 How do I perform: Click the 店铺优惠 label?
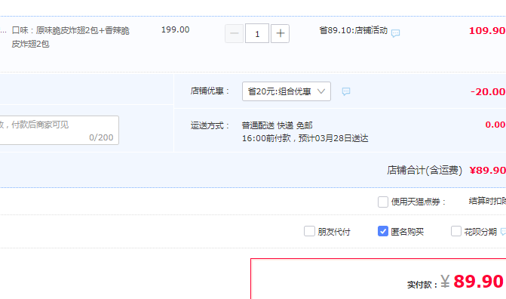click(x=210, y=91)
